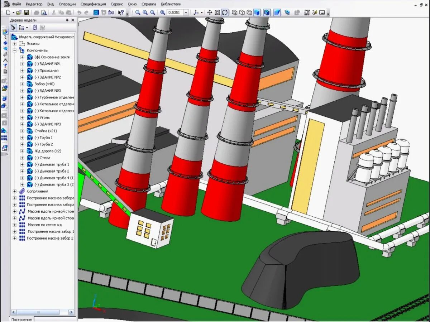Click the root Модель сооружений tree item
The width and height of the screenshot is (430, 322).
(47, 37)
